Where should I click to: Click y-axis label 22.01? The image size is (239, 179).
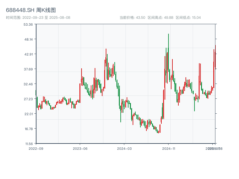point(29,114)
